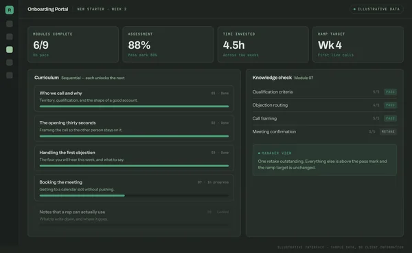Open the Modules Complete 6/9 card
The width and height of the screenshot is (412, 253).
[x=73, y=44]
